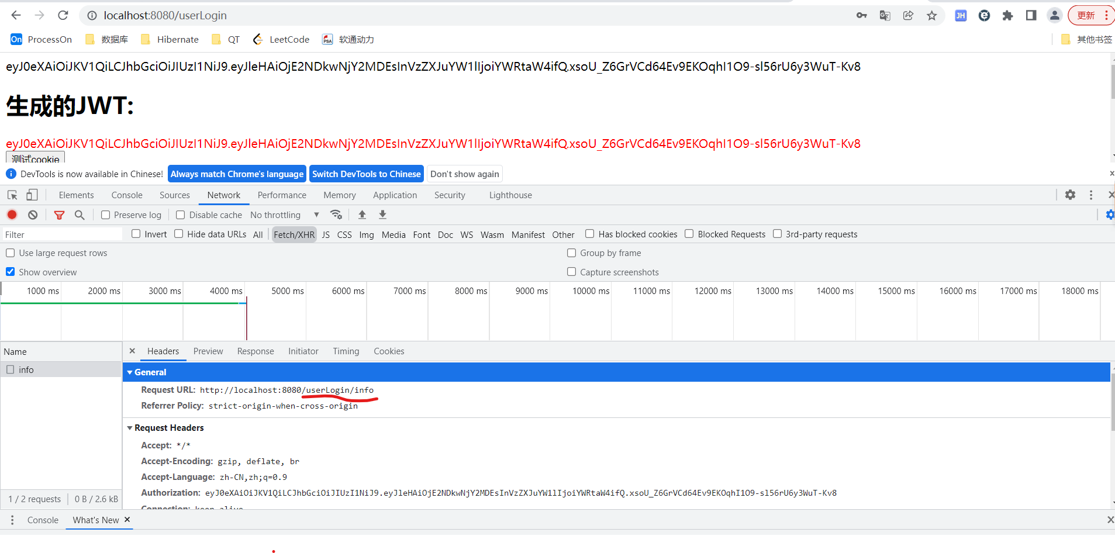Check 3rd-party requests checkbox
Screen dimensions: 1115x553
pyautogui.click(x=778, y=234)
